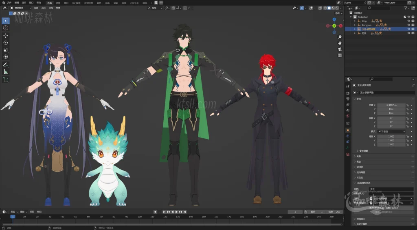Image resolution: width=417 pixels, height=230 pixels.
Task: Open the Tool properties tab
Action: [x=348, y=86]
